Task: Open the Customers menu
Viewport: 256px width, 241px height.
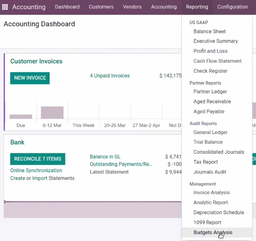Action: coord(101,7)
